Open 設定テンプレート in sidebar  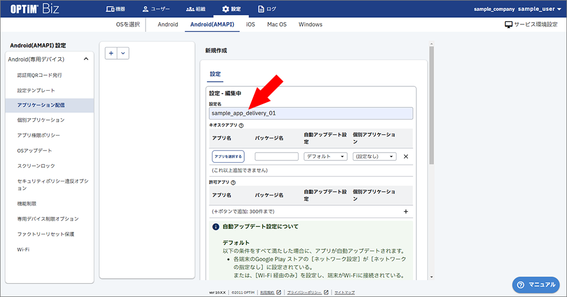36,90
